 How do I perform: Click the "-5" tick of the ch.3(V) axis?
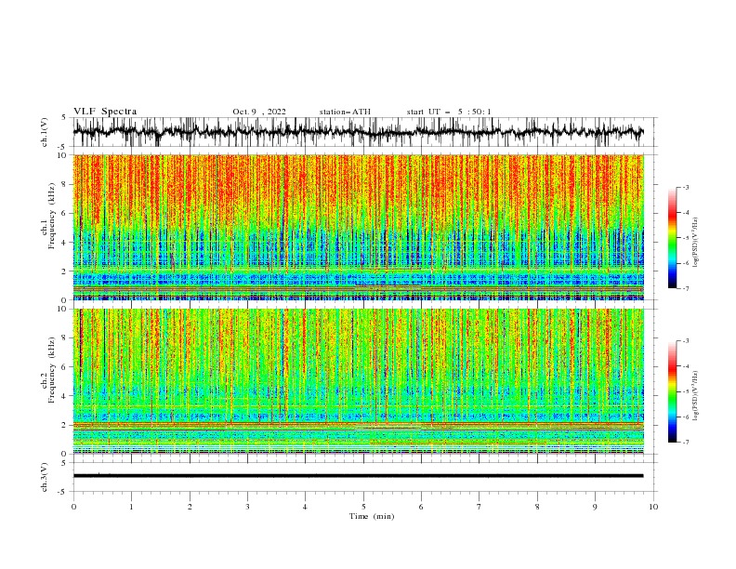63,492
